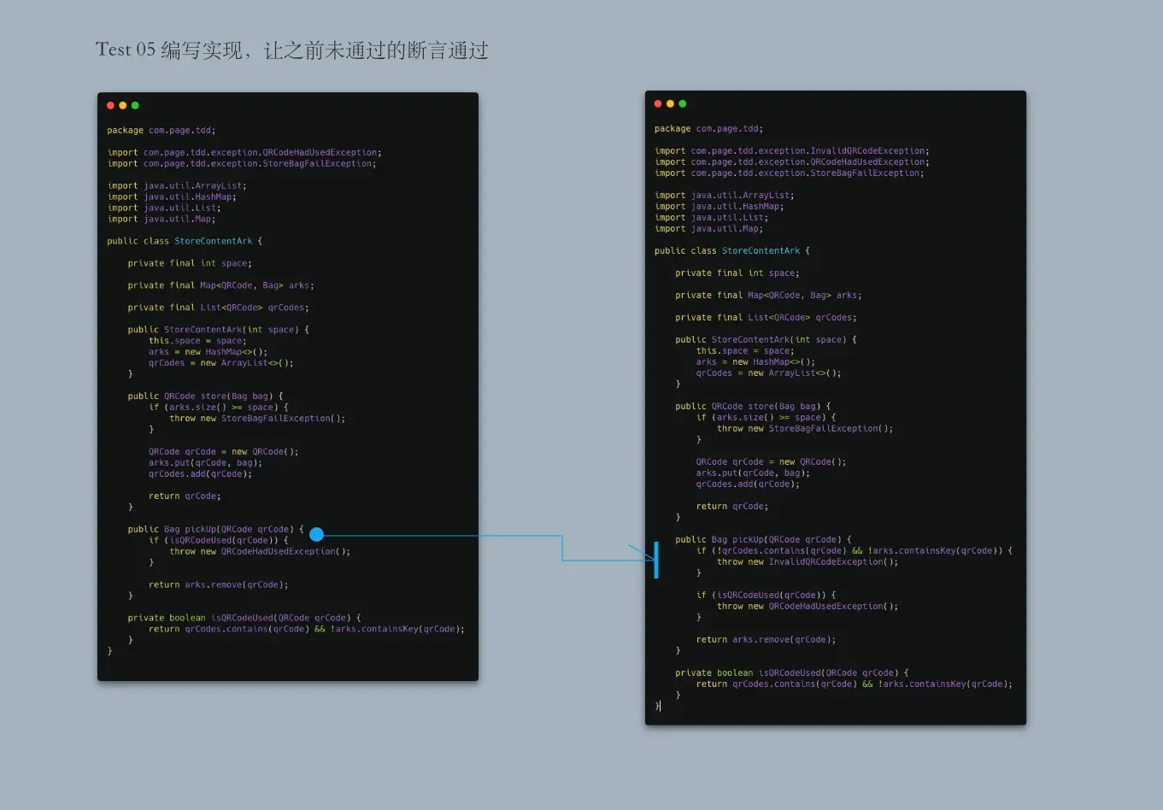Click 'QRCode qrCode = new QRCode();' in left window

coord(224,452)
